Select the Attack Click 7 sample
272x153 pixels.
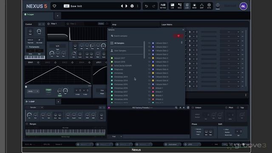click(161, 84)
